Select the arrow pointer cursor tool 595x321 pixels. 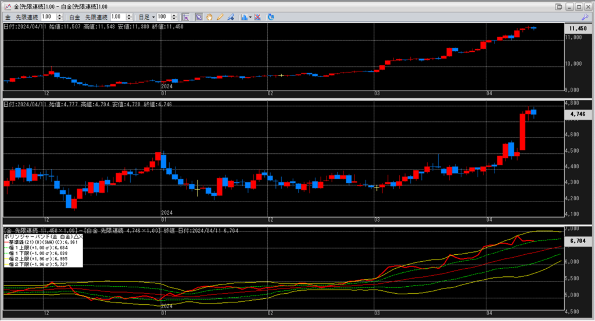point(198,17)
